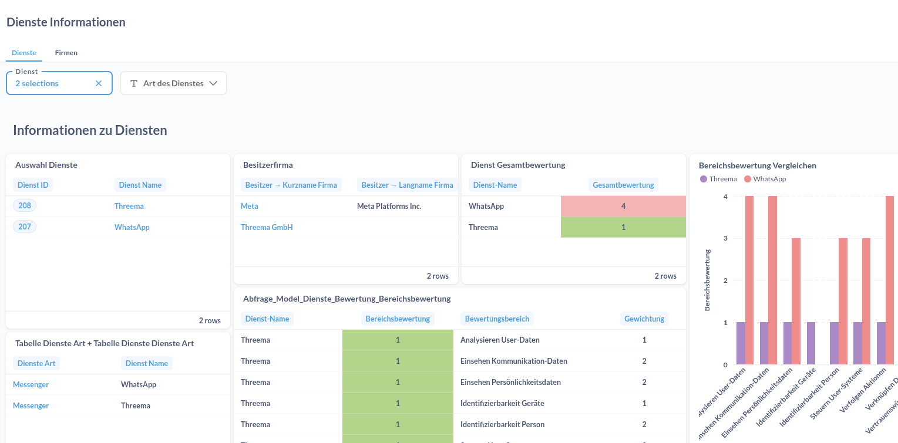Click the Besitzer → Kurzname Firma header
The height and width of the screenshot is (443, 898).
291,185
